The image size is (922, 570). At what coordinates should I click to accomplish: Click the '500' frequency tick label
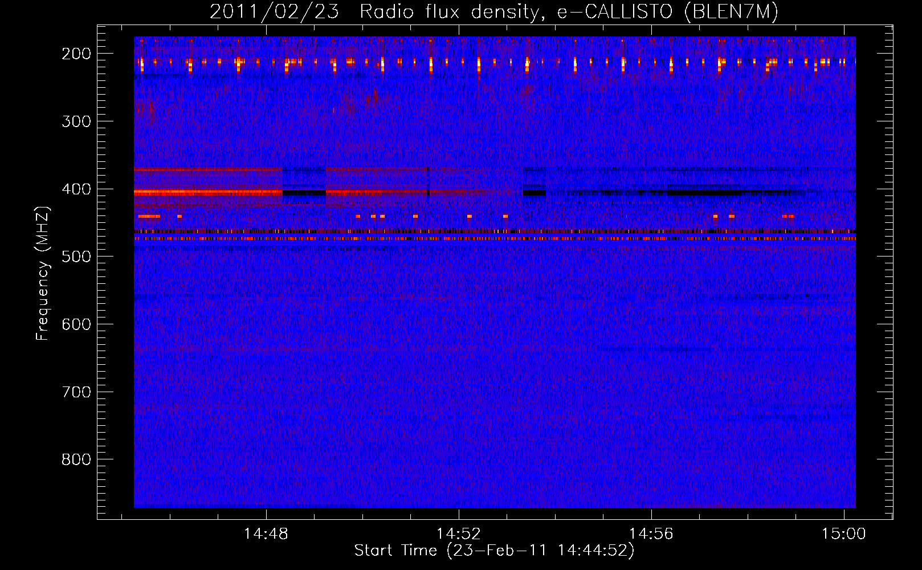coord(76,256)
